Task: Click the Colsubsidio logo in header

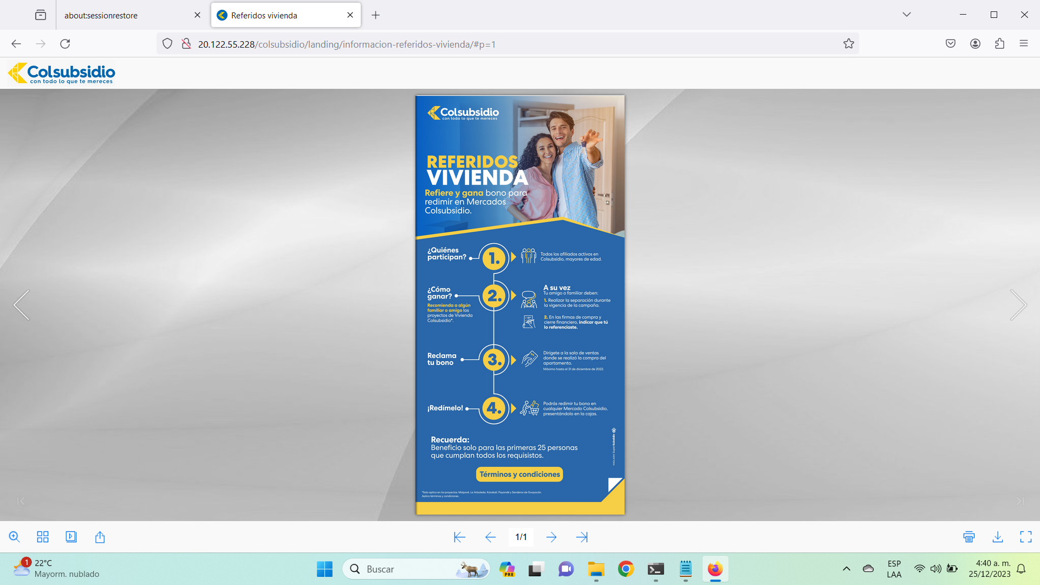Action: pos(62,73)
